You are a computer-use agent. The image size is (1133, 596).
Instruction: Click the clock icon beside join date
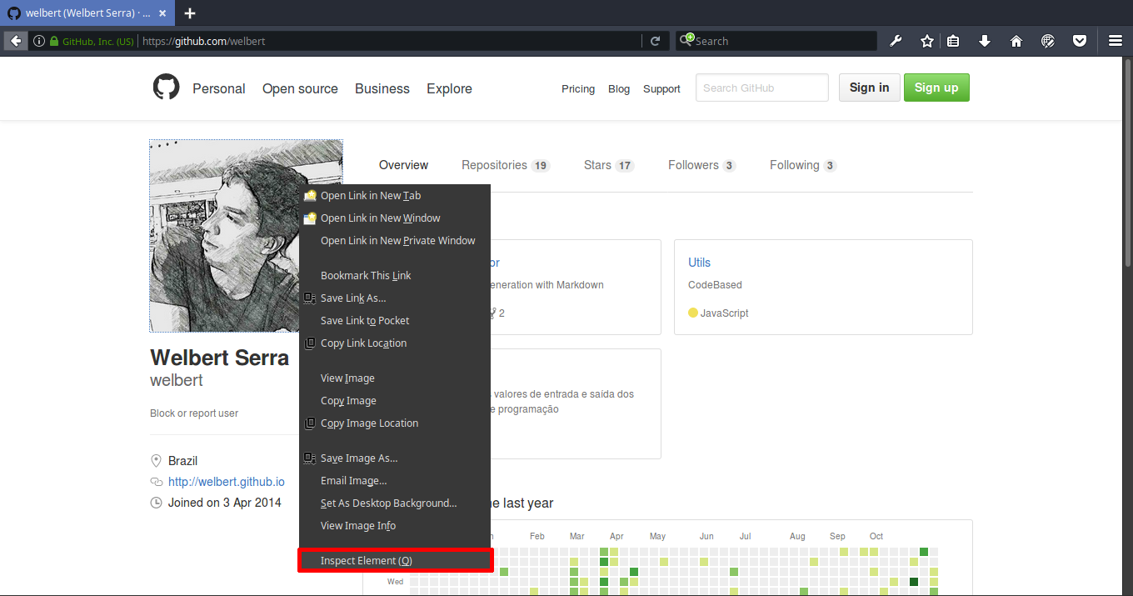tap(156, 503)
